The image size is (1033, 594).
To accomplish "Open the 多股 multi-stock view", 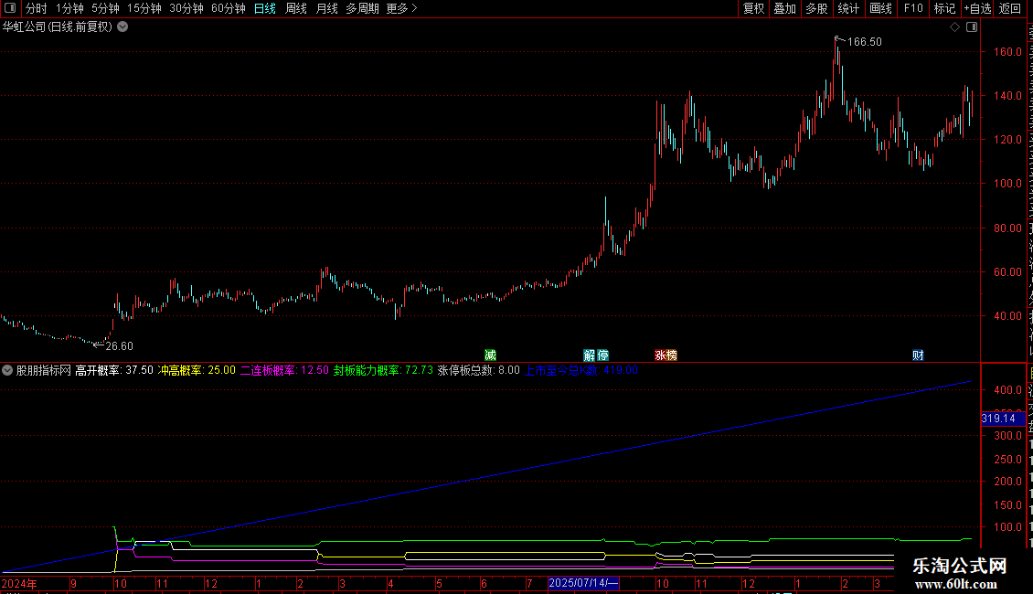I will click(817, 8).
